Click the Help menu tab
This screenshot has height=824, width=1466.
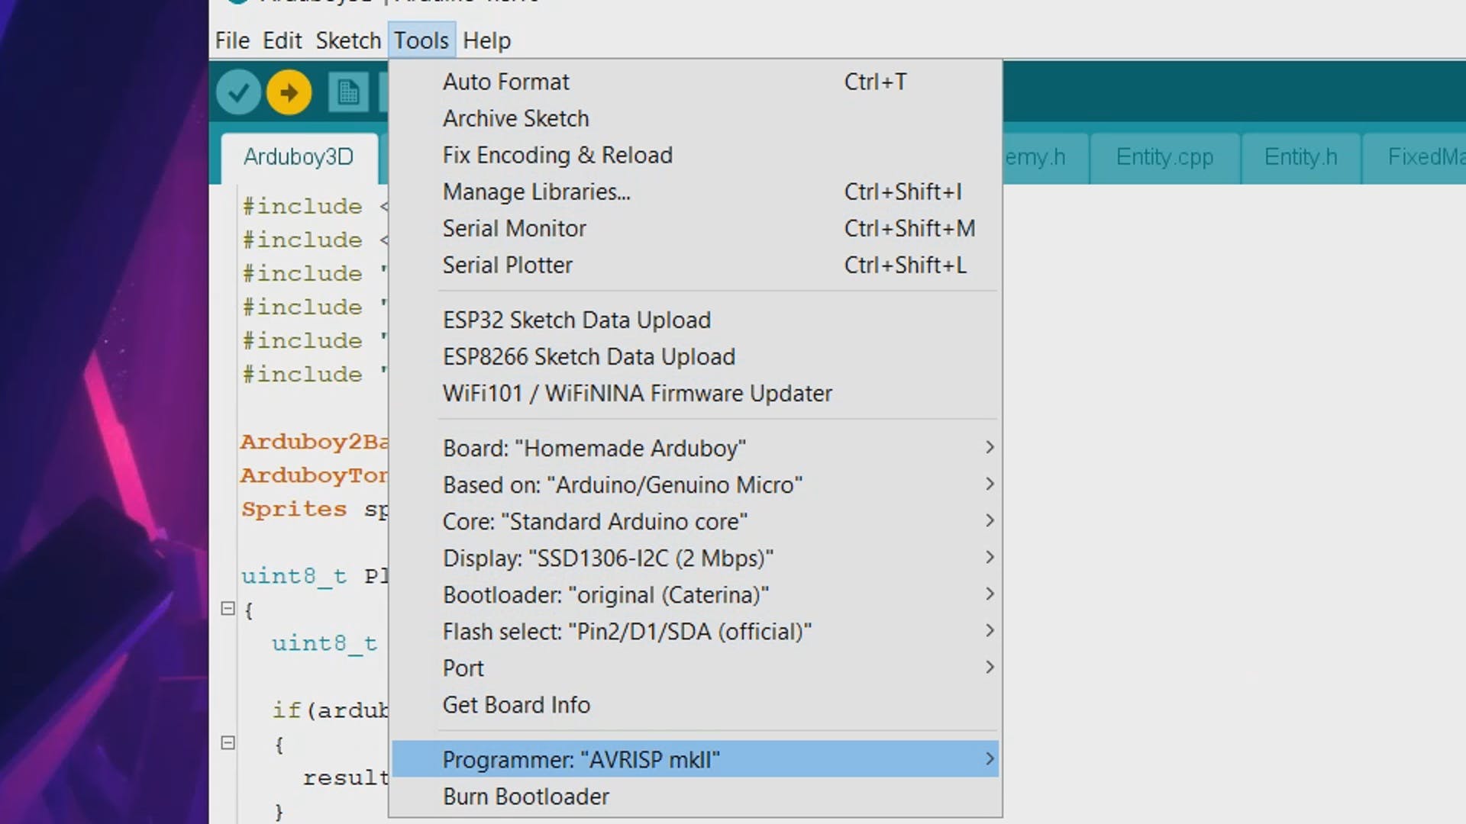point(487,40)
